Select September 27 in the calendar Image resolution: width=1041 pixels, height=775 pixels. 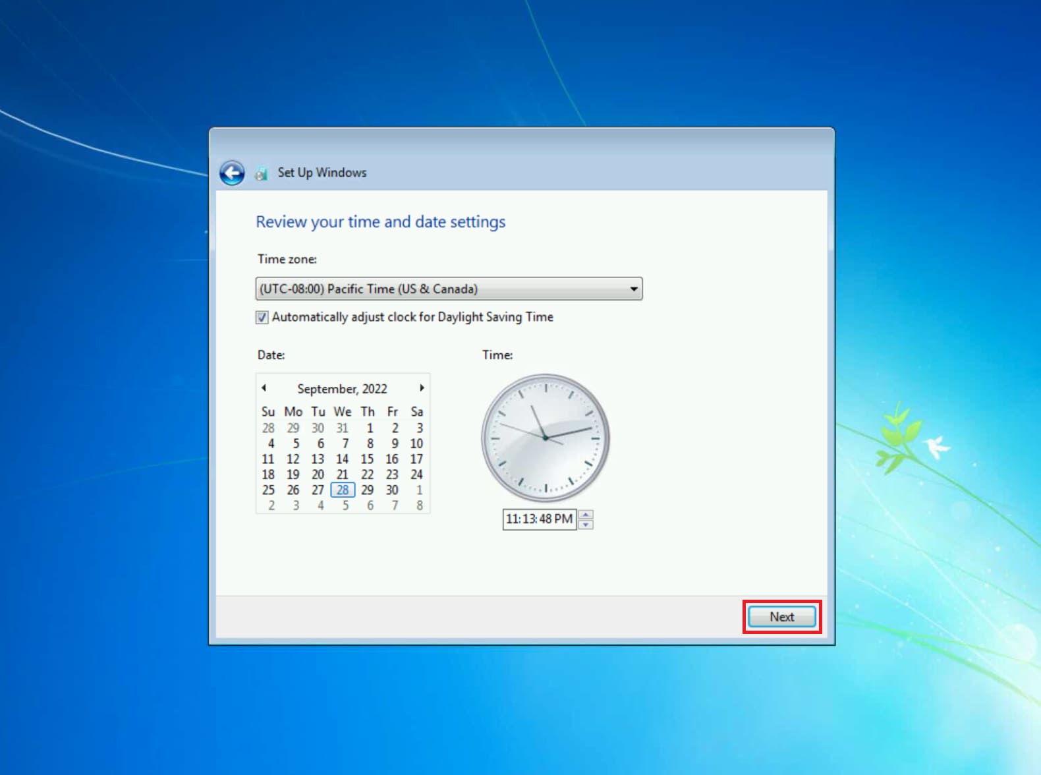(x=318, y=490)
